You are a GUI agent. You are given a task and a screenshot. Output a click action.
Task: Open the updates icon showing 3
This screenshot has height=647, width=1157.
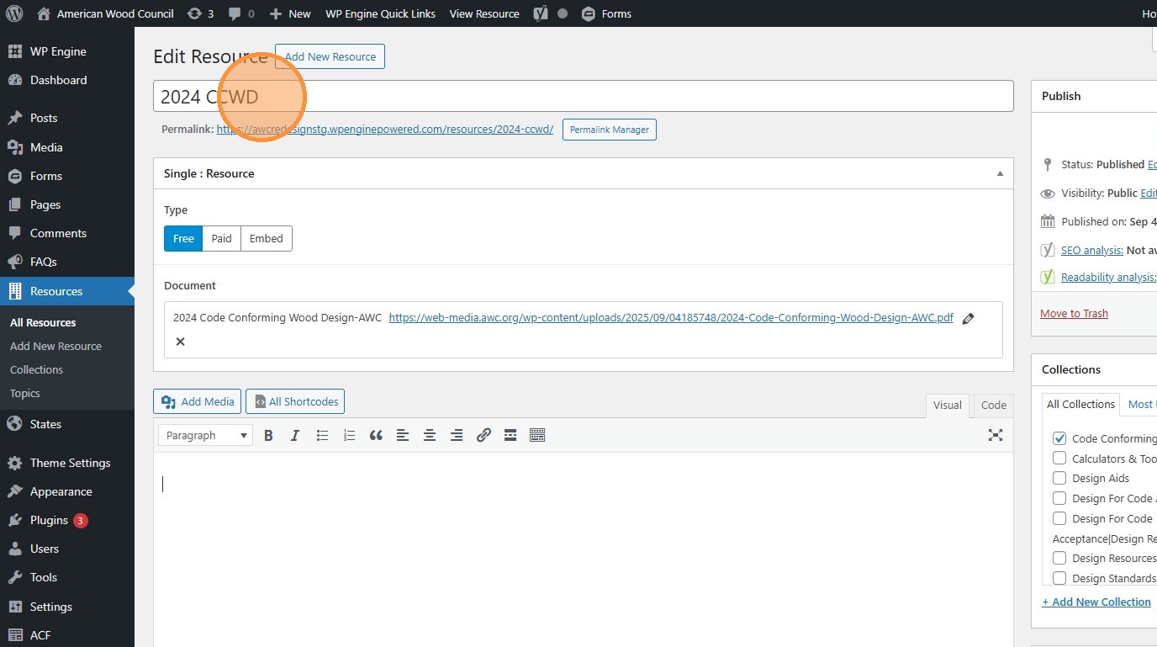coord(200,13)
